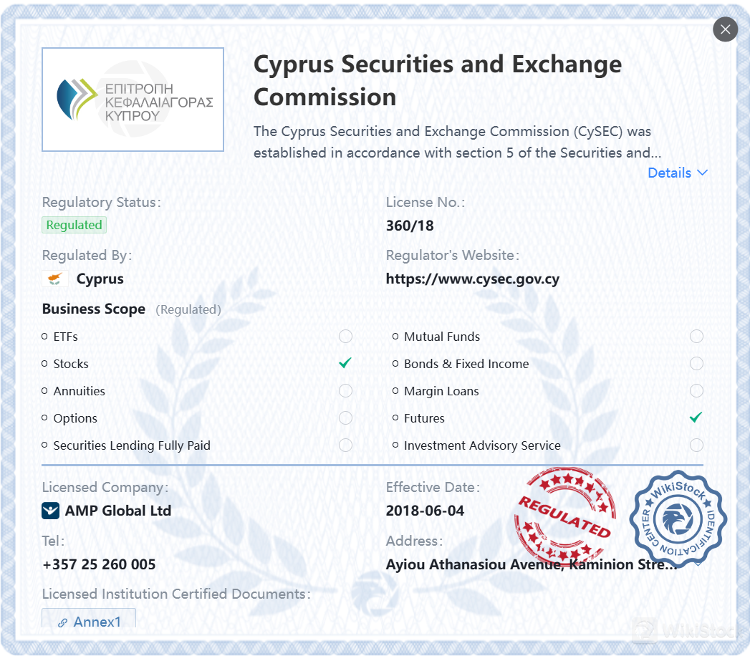The height and width of the screenshot is (656, 750).
Task: Click the phone number +357 25 260 005
Action: pos(98,564)
